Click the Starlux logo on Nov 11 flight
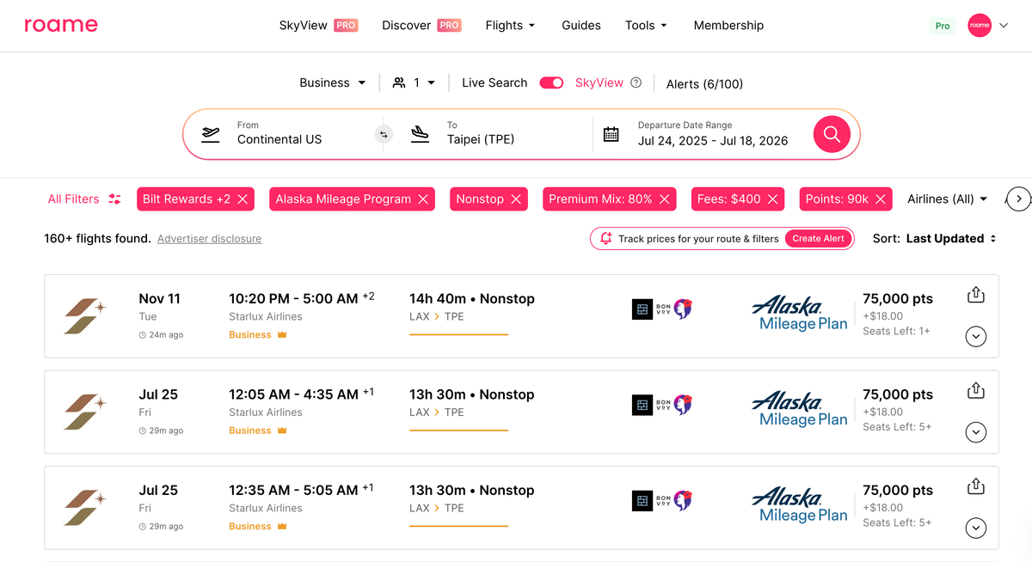Image resolution: width=1032 pixels, height=562 pixels. (85, 316)
